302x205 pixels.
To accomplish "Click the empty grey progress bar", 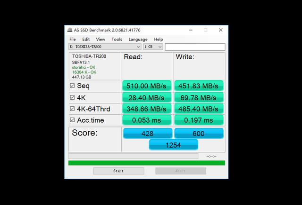I will click(x=133, y=156).
